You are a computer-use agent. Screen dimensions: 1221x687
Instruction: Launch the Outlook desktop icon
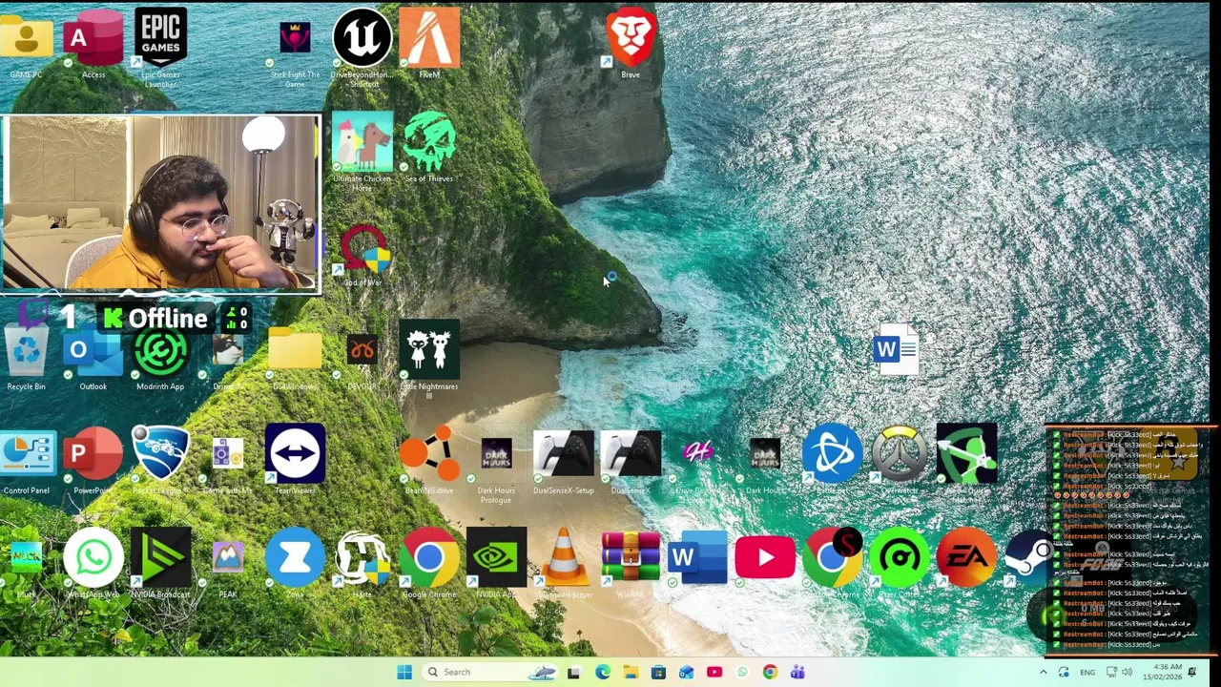point(93,353)
